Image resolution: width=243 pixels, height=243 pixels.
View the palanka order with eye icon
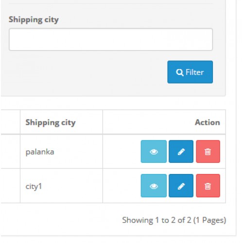click(x=154, y=151)
